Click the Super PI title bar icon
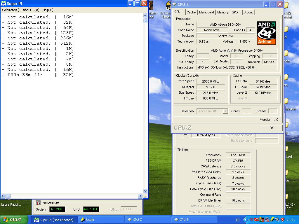 pyautogui.click(x=4, y=3)
